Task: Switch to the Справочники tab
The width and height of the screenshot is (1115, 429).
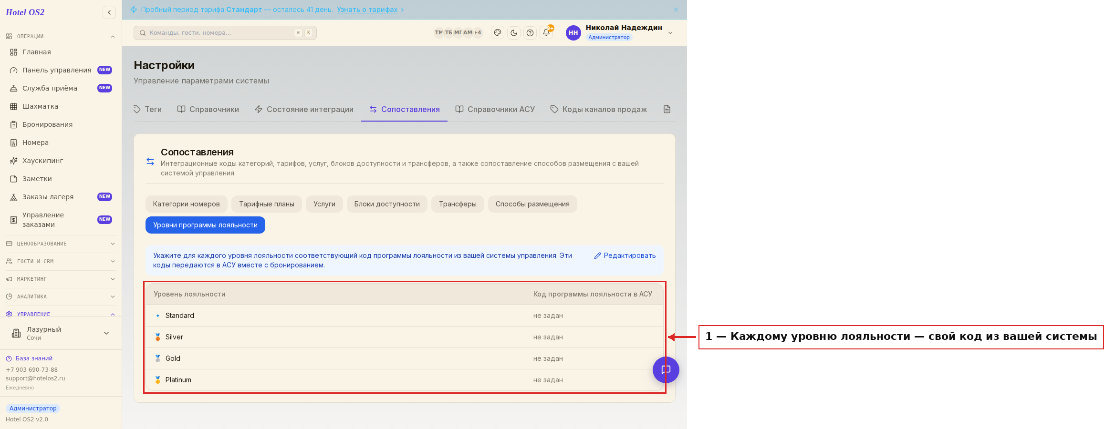Action: (208, 109)
